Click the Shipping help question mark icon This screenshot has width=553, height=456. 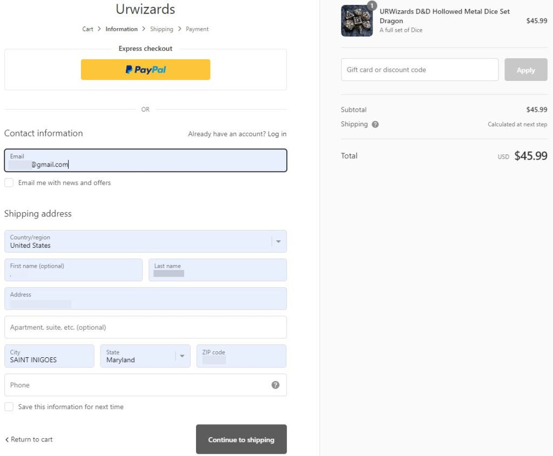pyautogui.click(x=375, y=125)
